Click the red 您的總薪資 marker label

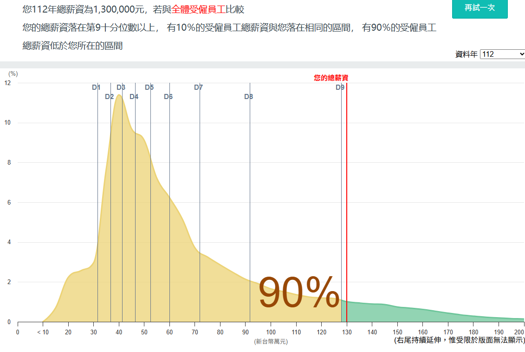point(331,78)
